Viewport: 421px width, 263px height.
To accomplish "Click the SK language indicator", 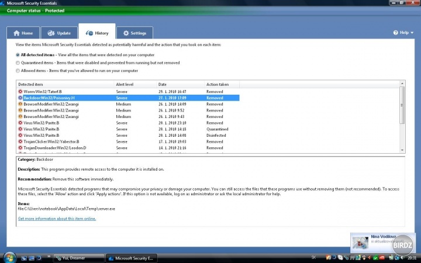I will [313, 257].
